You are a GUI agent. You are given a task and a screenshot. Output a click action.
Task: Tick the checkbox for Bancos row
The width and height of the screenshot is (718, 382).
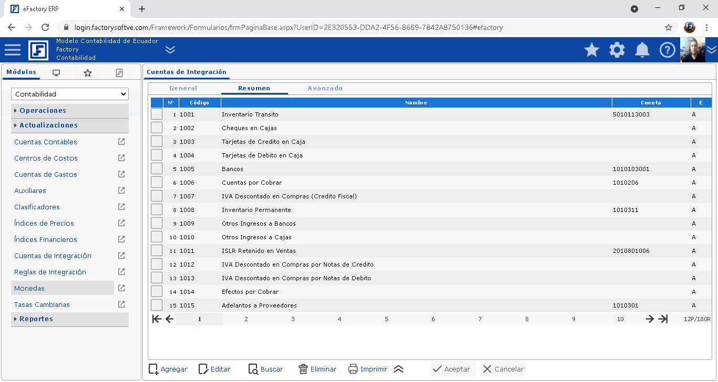point(157,168)
